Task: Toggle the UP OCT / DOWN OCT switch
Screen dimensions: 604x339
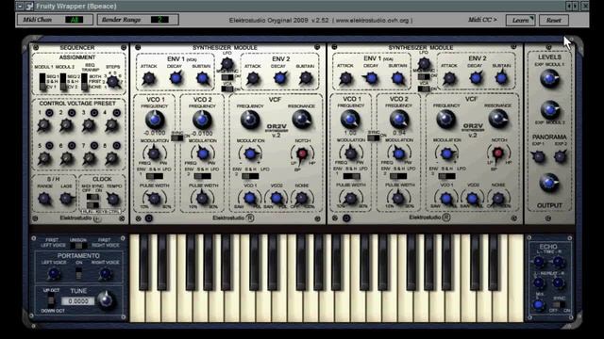Action: click(x=51, y=300)
